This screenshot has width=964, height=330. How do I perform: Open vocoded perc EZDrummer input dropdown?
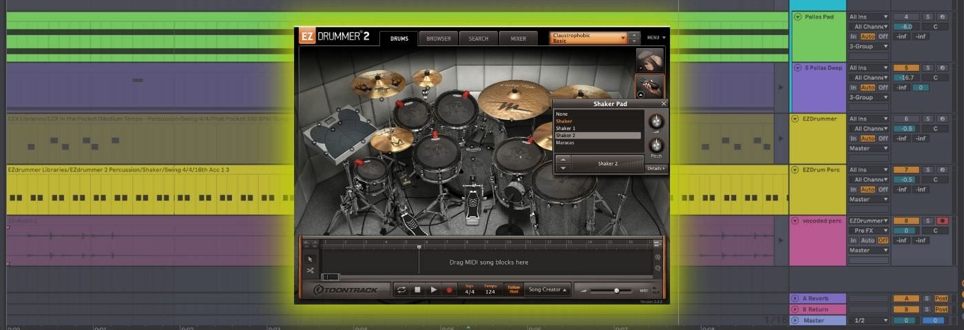pyautogui.click(x=868, y=220)
